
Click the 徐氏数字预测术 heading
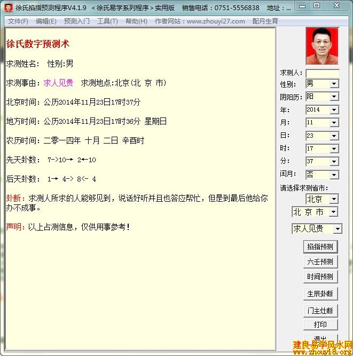click(38, 44)
